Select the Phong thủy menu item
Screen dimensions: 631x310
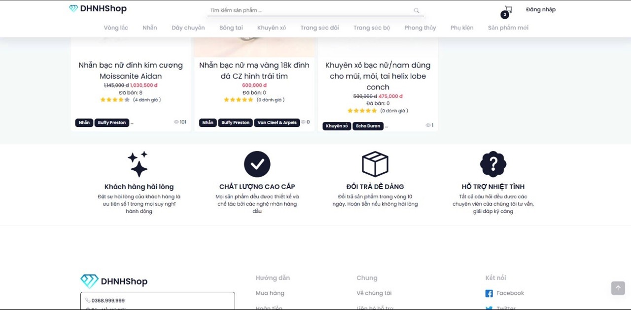click(x=420, y=28)
